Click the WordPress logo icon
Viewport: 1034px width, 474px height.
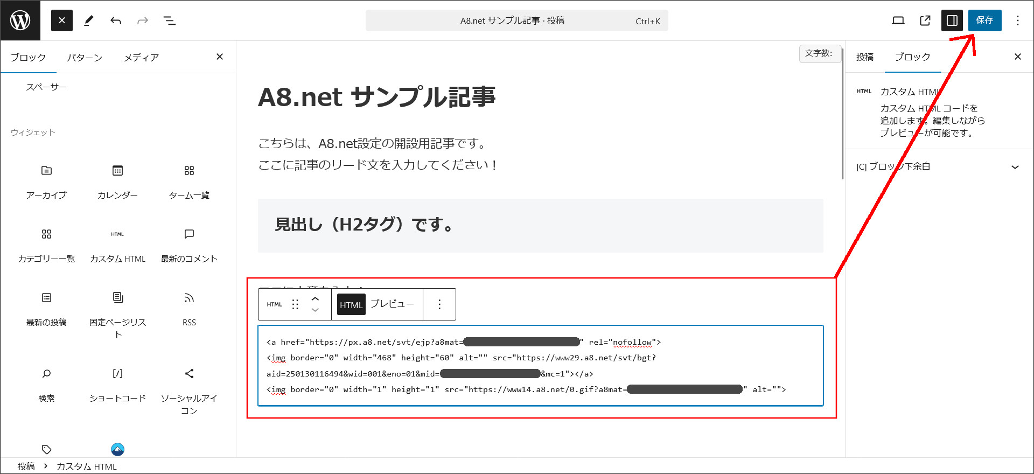pos(20,20)
